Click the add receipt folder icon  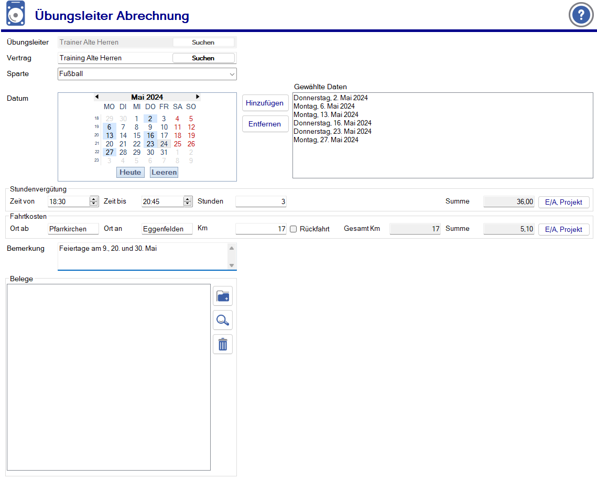[x=223, y=296]
